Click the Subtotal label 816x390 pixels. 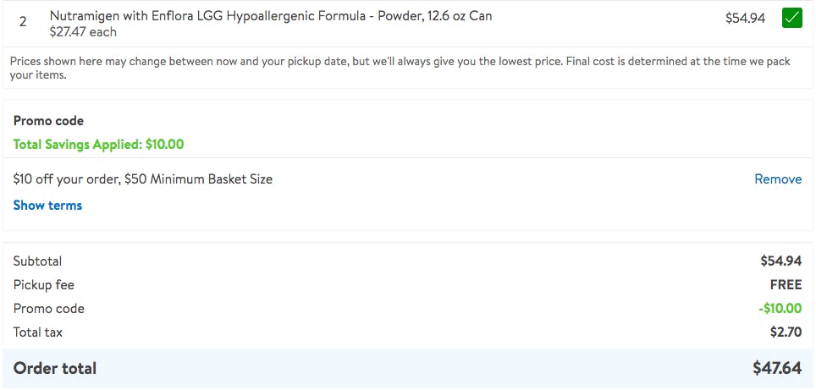(x=37, y=261)
